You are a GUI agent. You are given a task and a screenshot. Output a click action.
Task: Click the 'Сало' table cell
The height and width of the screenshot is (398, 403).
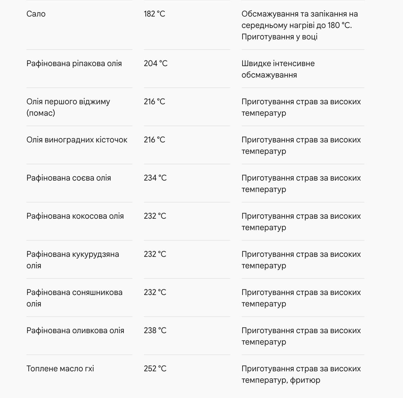pyautogui.click(x=36, y=14)
